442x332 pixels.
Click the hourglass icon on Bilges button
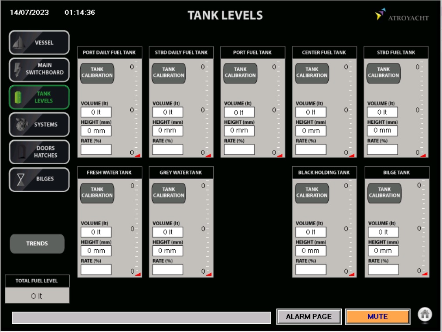[x=19, y=180]
